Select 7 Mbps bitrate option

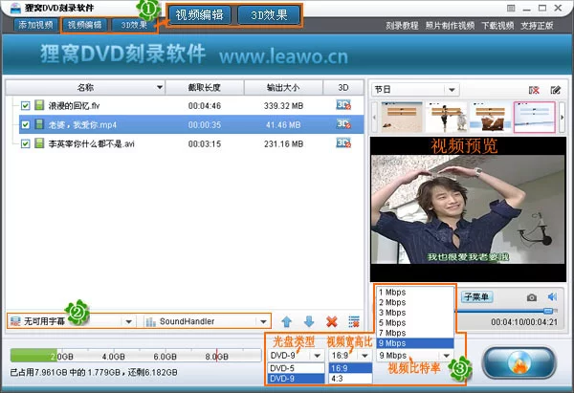[x=415, y=333]
